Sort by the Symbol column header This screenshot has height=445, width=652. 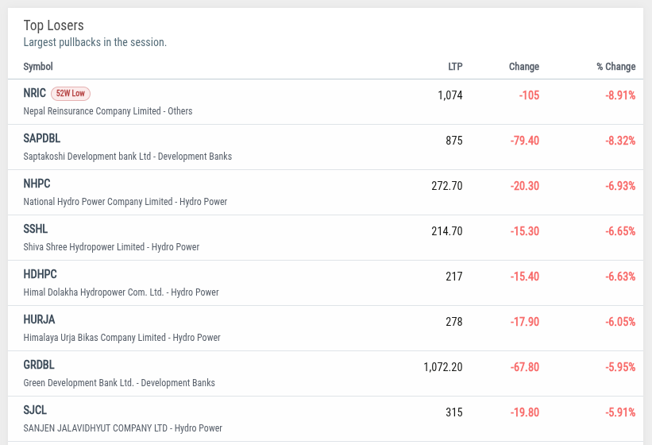(38, 67)
